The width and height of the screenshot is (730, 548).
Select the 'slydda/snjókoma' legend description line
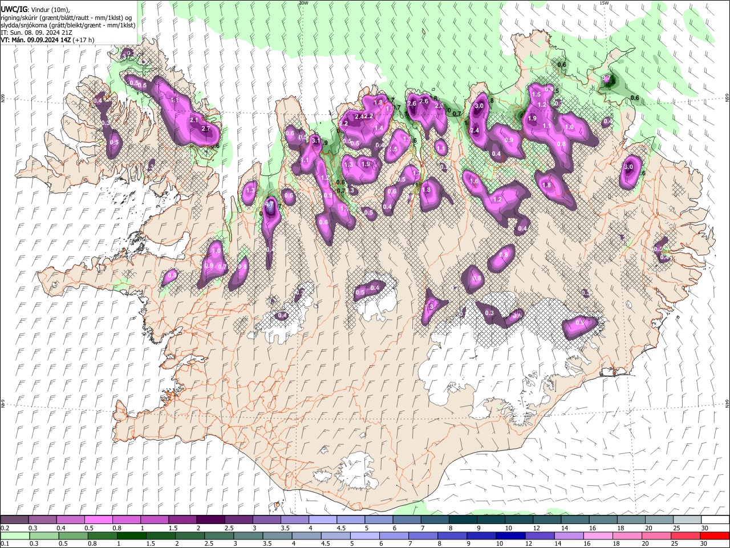pos(68,25)
